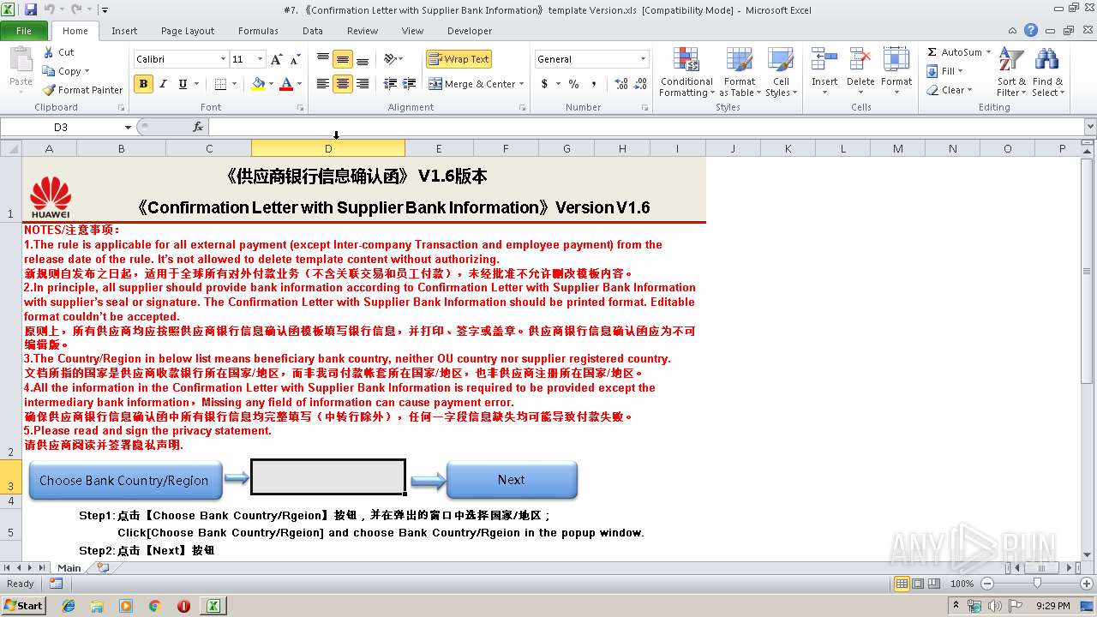Viewport: 1097px width, 617px height.
Task: Increase decimal places
Action: [621, 84]
